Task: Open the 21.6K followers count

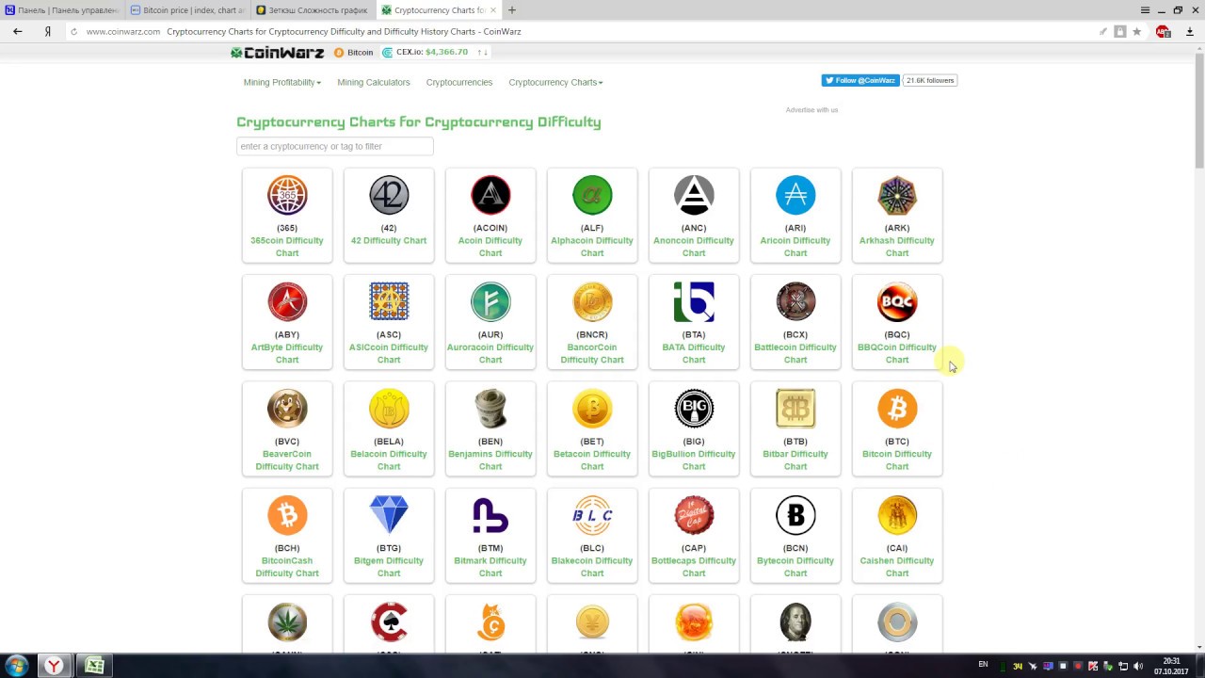Action: tap(930, 80)
